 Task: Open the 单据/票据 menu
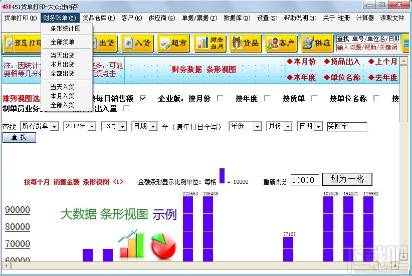point(199,18)
